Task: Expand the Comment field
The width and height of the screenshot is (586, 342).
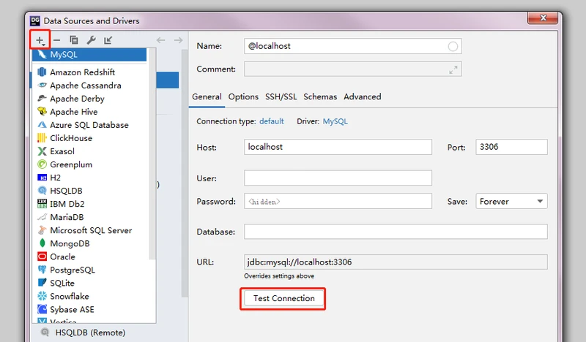Action: click(453, 69)
